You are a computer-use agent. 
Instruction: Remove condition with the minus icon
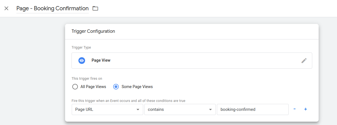(294, 109)
